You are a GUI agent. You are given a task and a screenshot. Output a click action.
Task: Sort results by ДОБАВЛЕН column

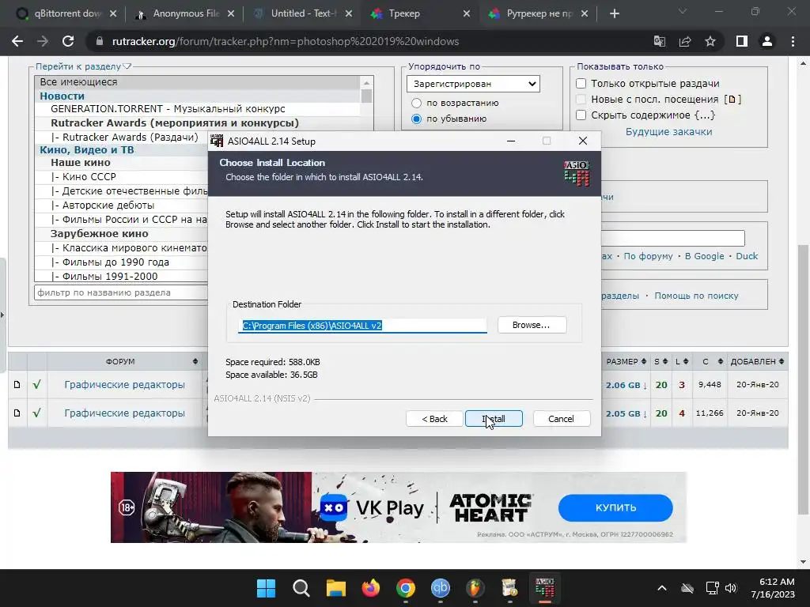[757, 361]
